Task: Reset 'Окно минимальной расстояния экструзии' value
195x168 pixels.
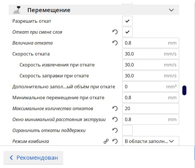Action: click(x=115, y=120)
